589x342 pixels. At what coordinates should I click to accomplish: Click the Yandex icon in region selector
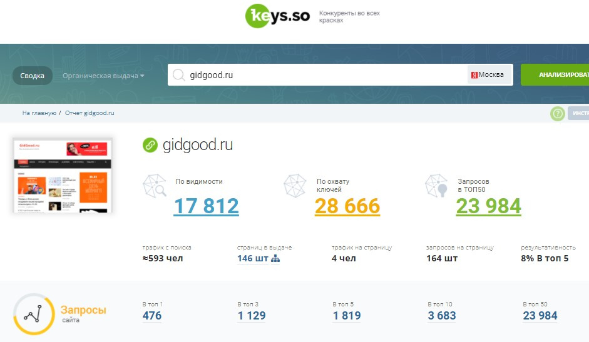pyautogui.click(x=474, y=75)
